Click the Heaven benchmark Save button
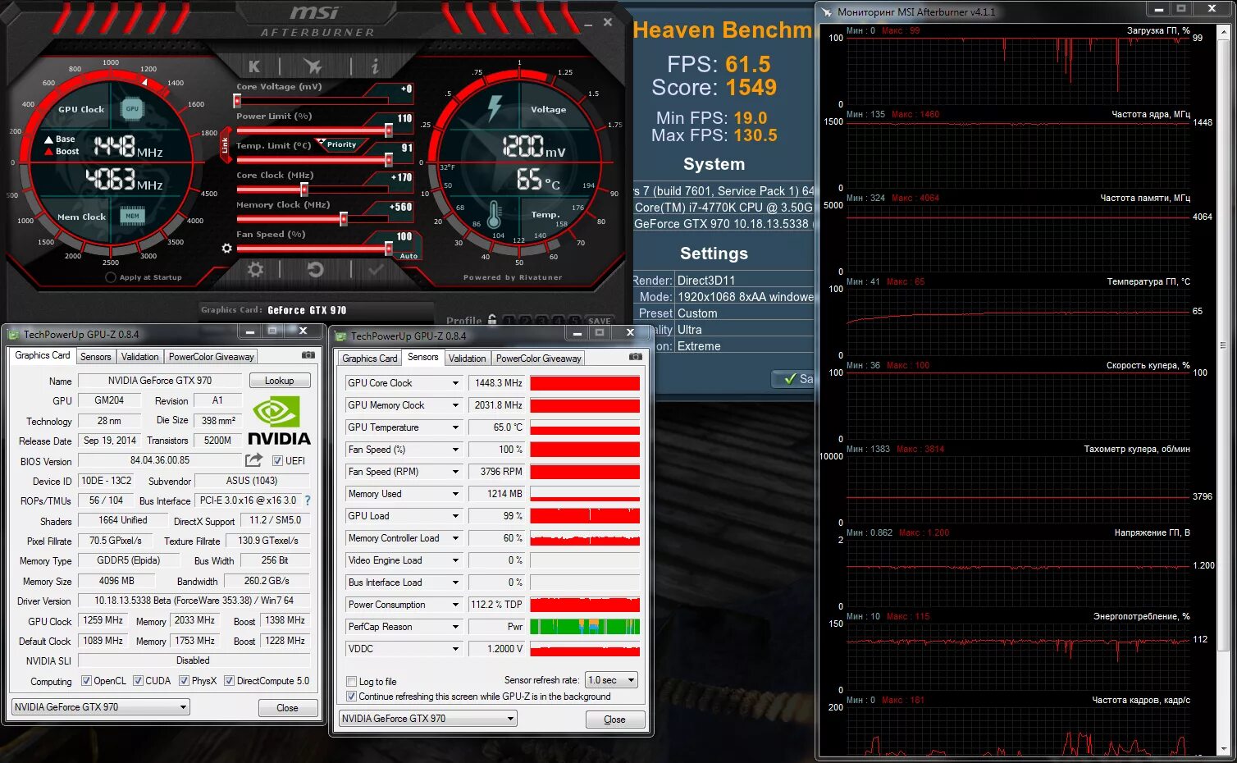 (x=794, y=378)
